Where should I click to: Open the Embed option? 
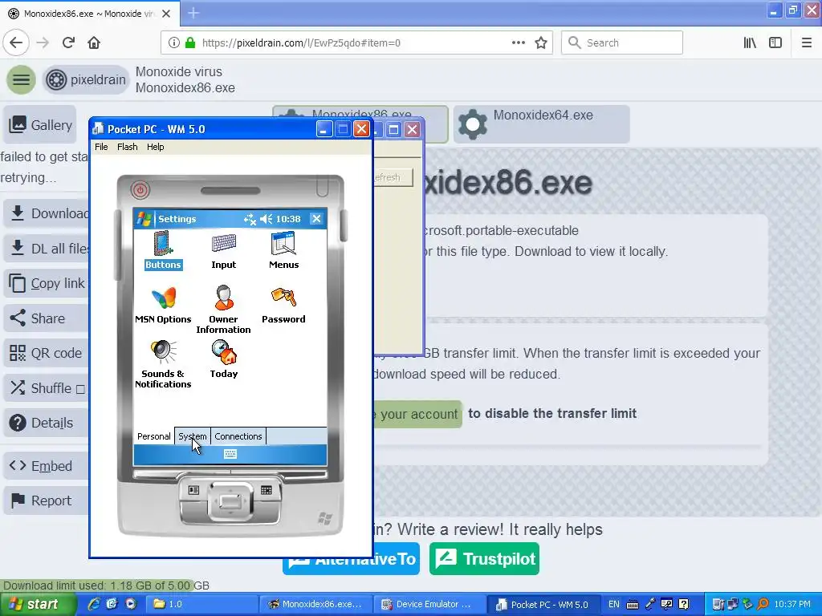47,466
